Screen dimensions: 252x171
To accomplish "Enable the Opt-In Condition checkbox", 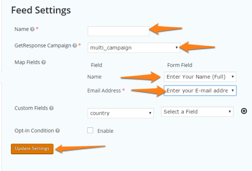I will coord(90,130).
